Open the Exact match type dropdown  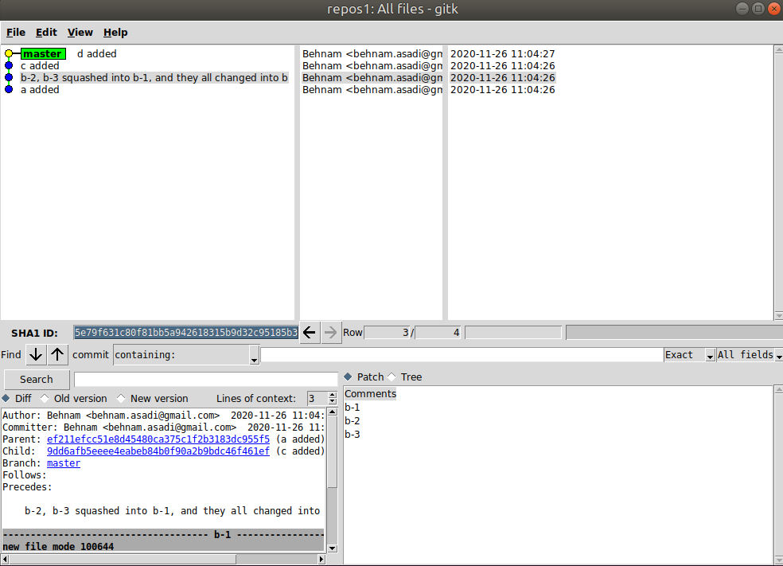click(x=689, y=355)
